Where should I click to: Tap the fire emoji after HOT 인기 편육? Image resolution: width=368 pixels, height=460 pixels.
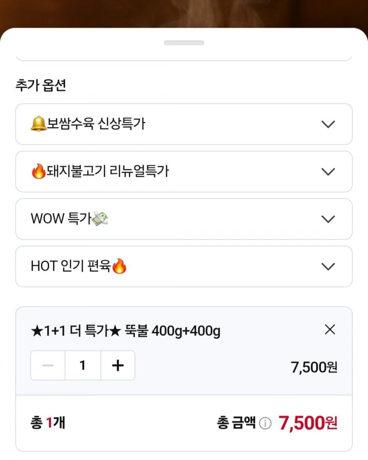click(119, 266)
